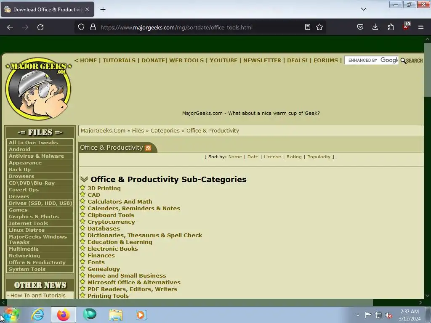
Task: Open the HOME menu link
Action: (x=88, y=61)
